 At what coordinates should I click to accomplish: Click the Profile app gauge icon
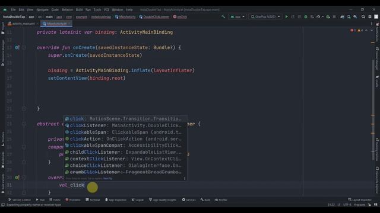tap(318, 17)
